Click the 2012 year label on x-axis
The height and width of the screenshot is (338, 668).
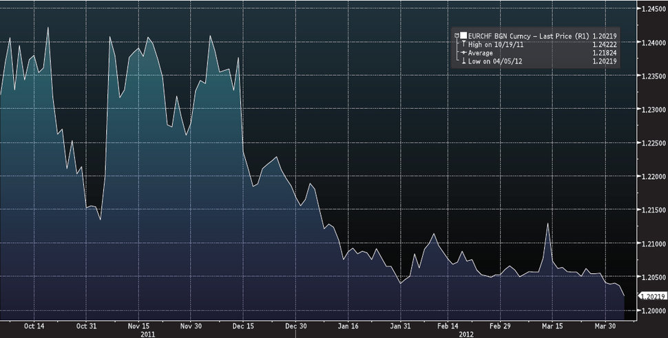(x=466, y=335)
